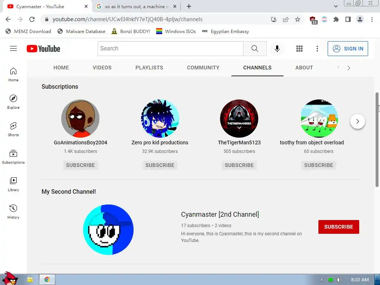Activate voice search microphone

[x=277, y=49]
